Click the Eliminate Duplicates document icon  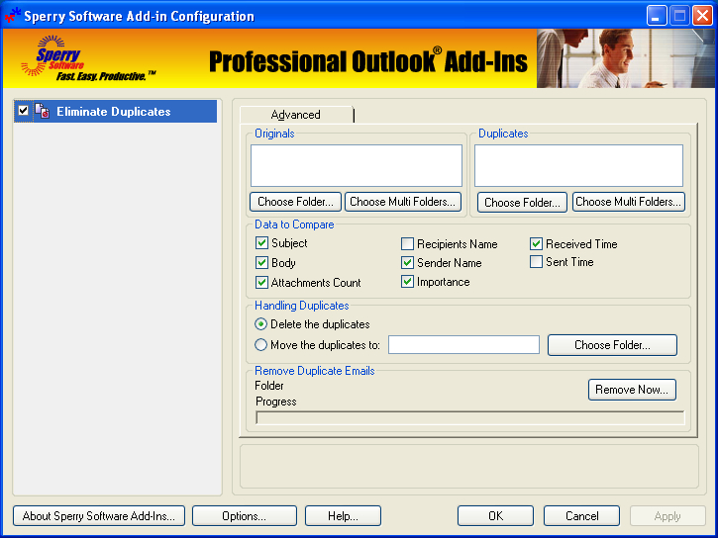(x=43, y=111)
